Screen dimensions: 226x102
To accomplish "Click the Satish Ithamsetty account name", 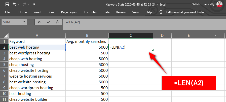I will pos(203,4).
